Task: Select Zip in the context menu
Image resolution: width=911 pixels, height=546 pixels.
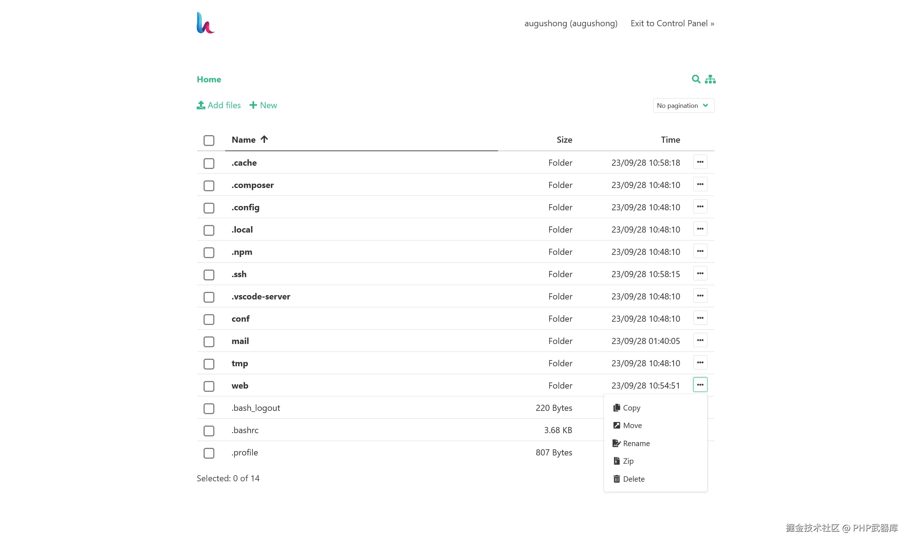Action: click(628, 461)
